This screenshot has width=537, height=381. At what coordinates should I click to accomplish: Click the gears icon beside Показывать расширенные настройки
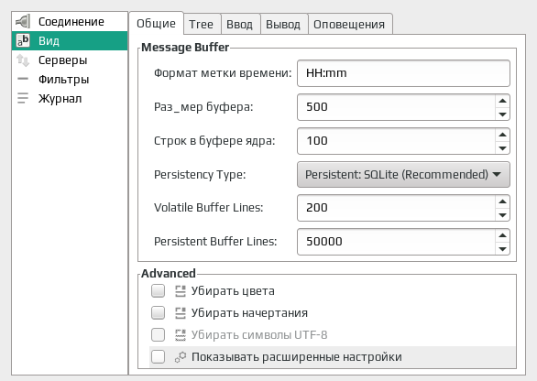click(181, 356)
